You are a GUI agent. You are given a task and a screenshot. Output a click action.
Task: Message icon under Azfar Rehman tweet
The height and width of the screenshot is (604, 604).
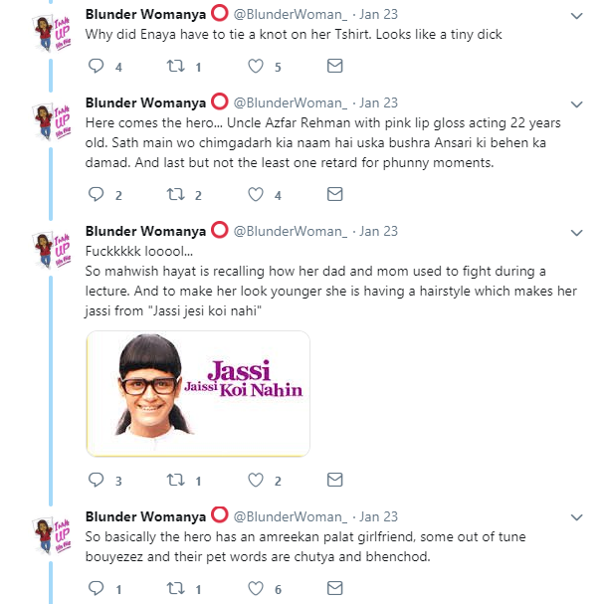[334, 194]
